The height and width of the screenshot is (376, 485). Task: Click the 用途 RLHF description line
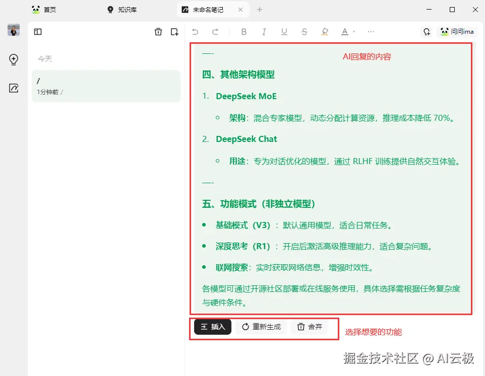pos(345,161)
